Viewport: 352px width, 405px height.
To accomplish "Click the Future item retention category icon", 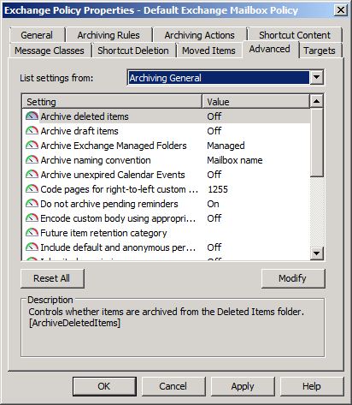I will (x=32, y=233).
